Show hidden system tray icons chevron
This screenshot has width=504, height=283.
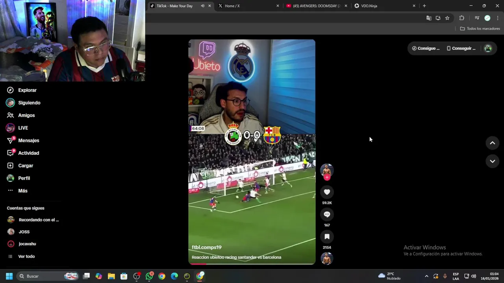click(x=426, y=276)
